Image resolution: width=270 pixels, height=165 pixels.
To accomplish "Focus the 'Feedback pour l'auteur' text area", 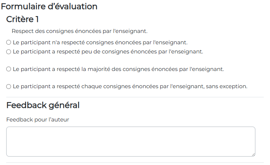I will 131,142.
